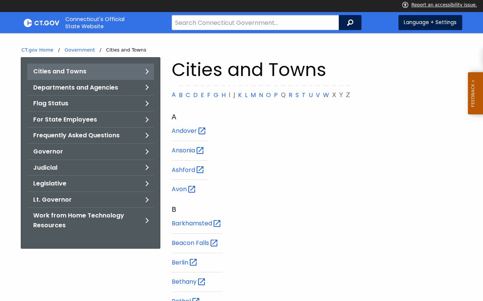
Task: Click external link icon beside Bethany
Action: click(202, 282)
